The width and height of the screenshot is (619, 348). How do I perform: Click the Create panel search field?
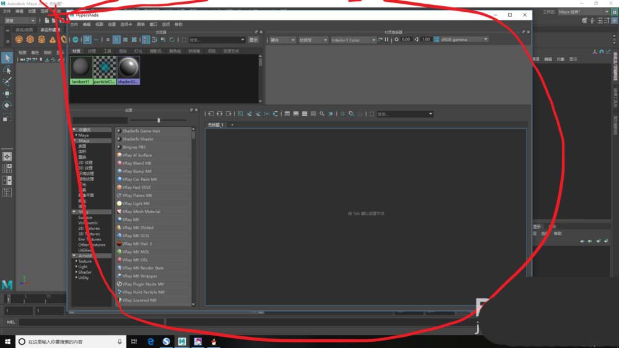[x=100, y=120]
